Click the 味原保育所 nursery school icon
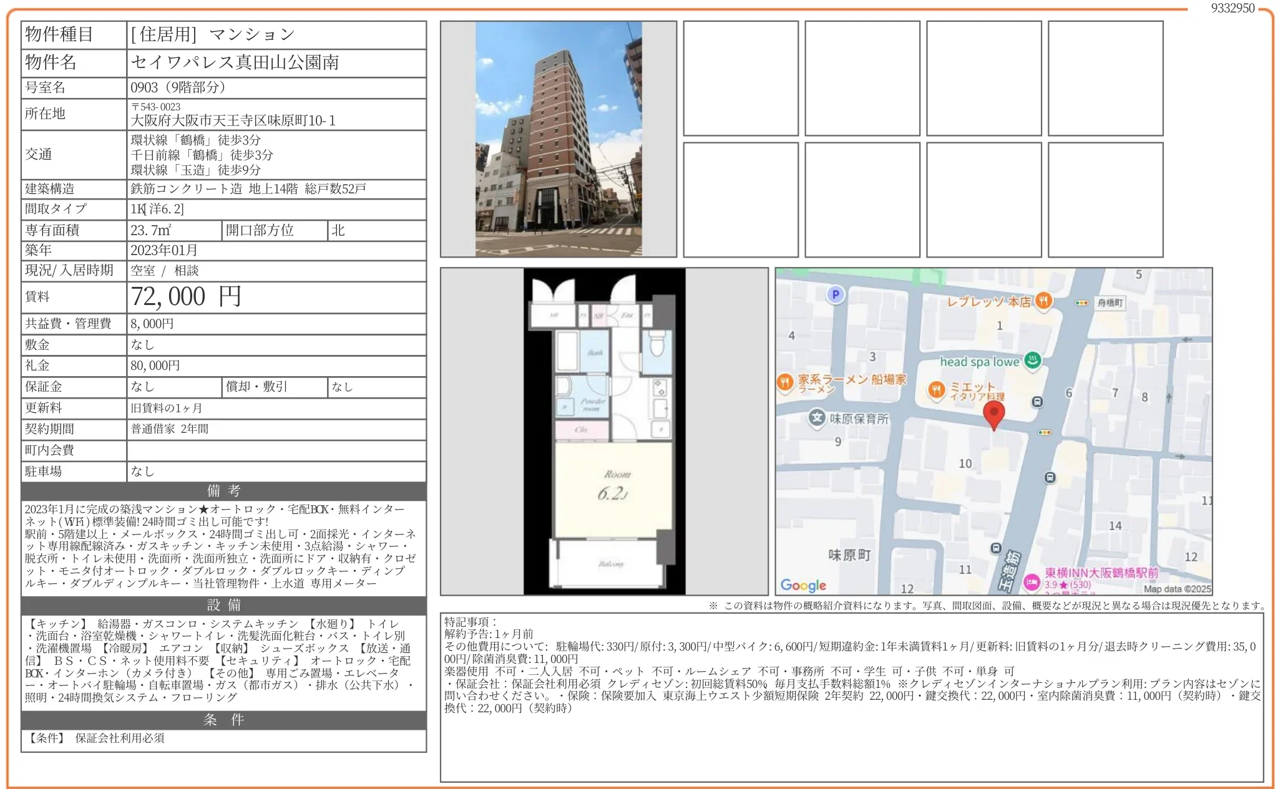This screenshot has height=789, width=1283. [x=817, y=418]
